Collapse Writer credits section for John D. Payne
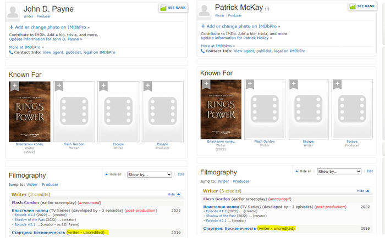The width and height of the screenshot is (385, 238). (x=173, y=194)
